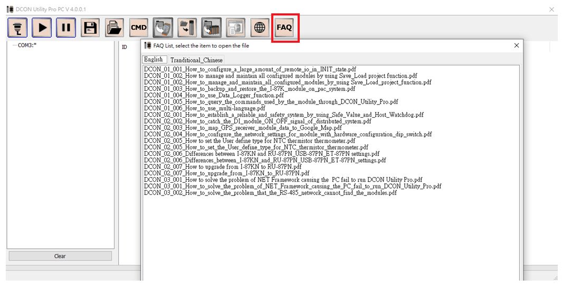
Task: Open DCON_01_001 configure remote io INIT state pdf
Action: pos(250,69)
